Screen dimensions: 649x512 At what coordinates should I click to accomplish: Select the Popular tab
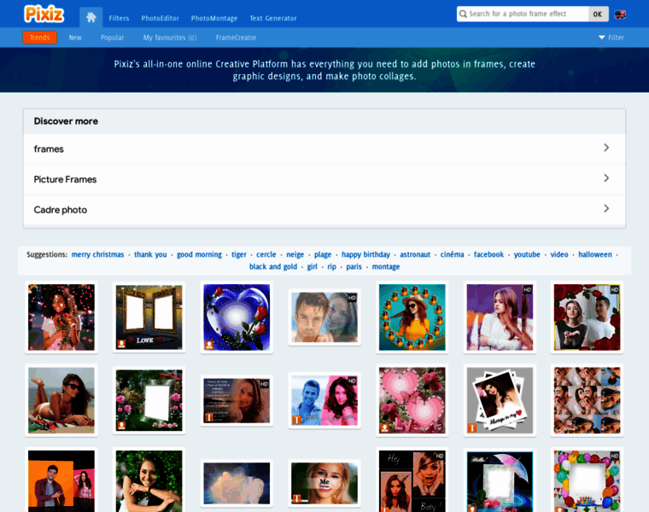112,38
